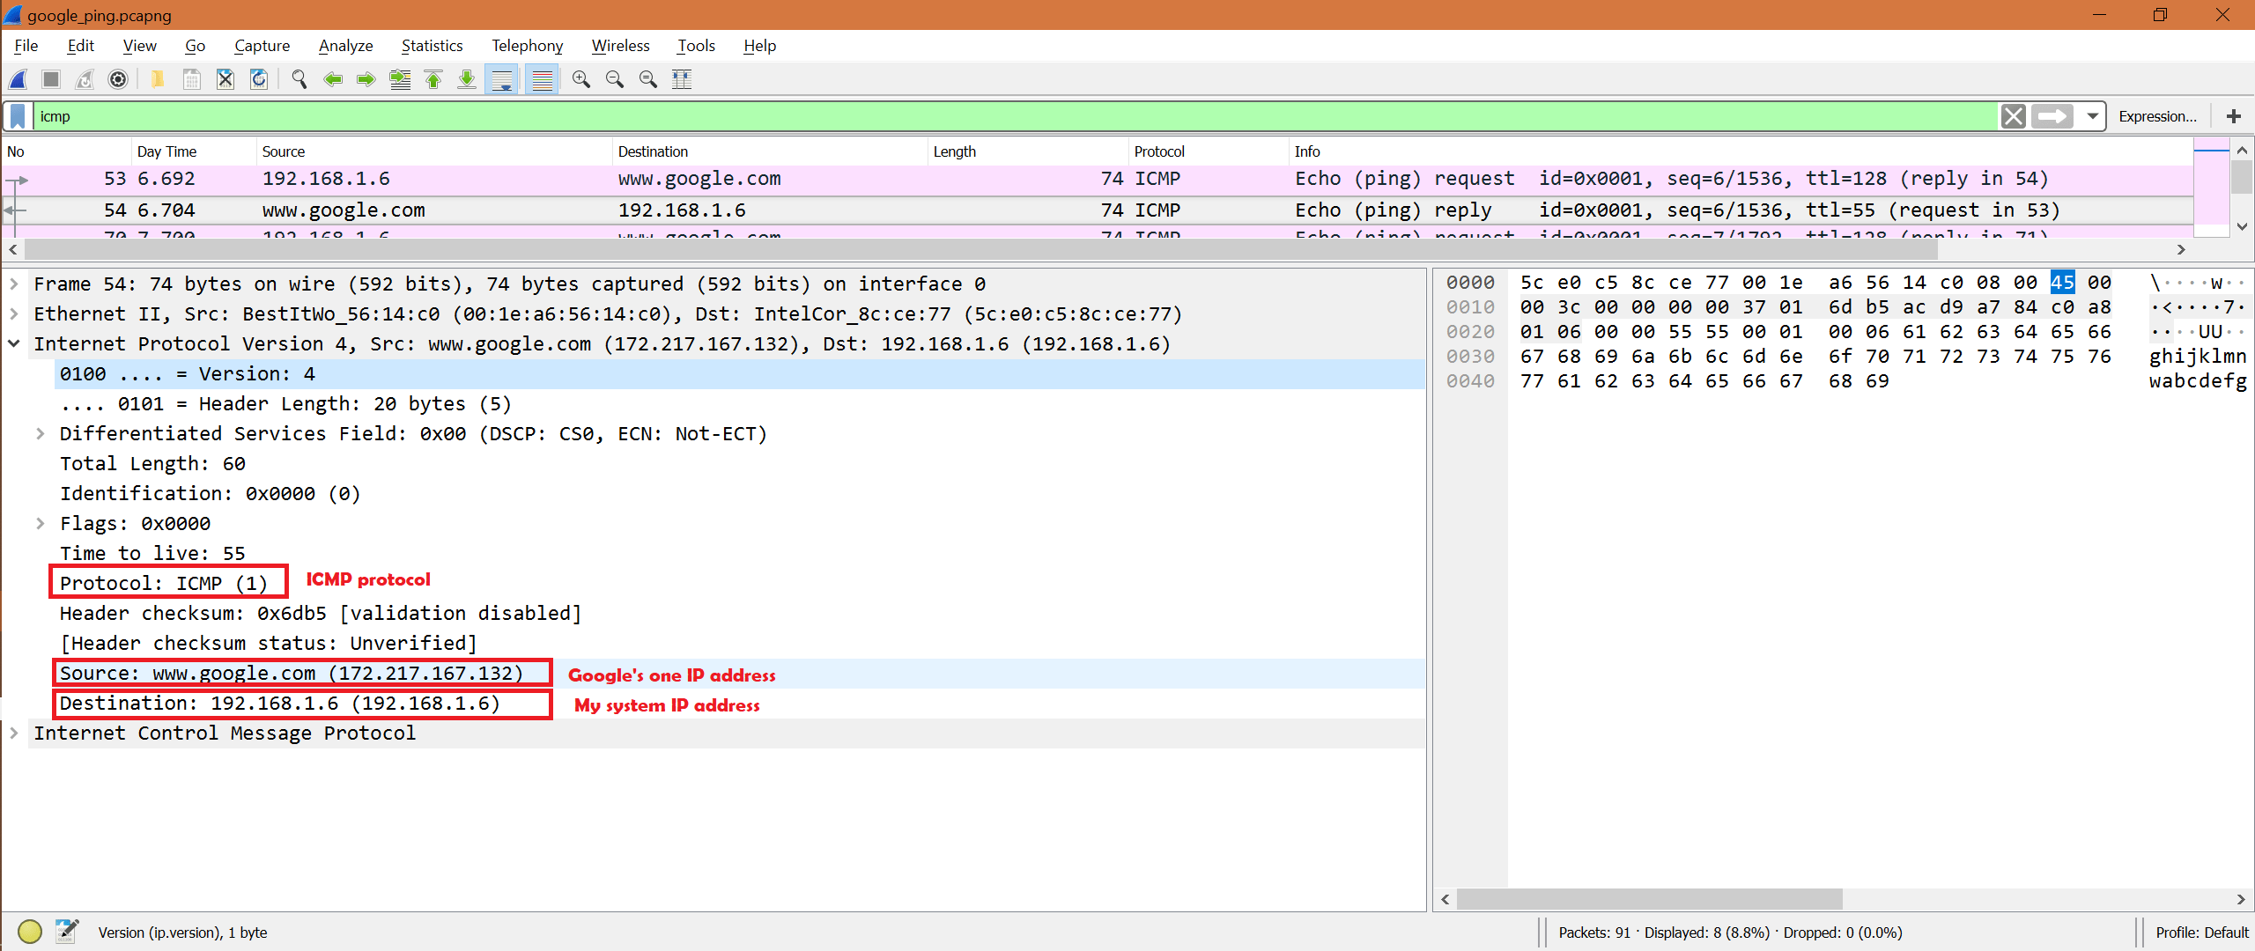This screenshot has width=2255, height=951.
Task: Open the Telephony menu
Action: click(x=526, y=45)
